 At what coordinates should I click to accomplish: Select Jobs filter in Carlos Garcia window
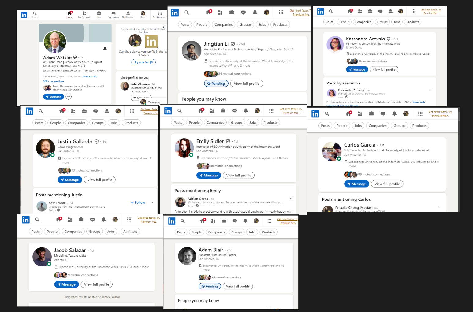coord(358,125)
